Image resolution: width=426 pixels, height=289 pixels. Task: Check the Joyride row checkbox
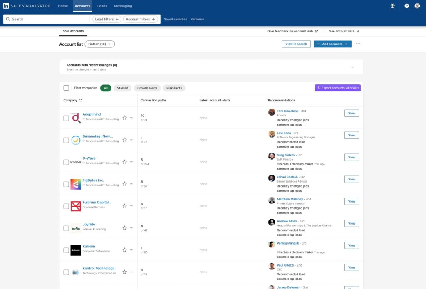coord(66,228)
